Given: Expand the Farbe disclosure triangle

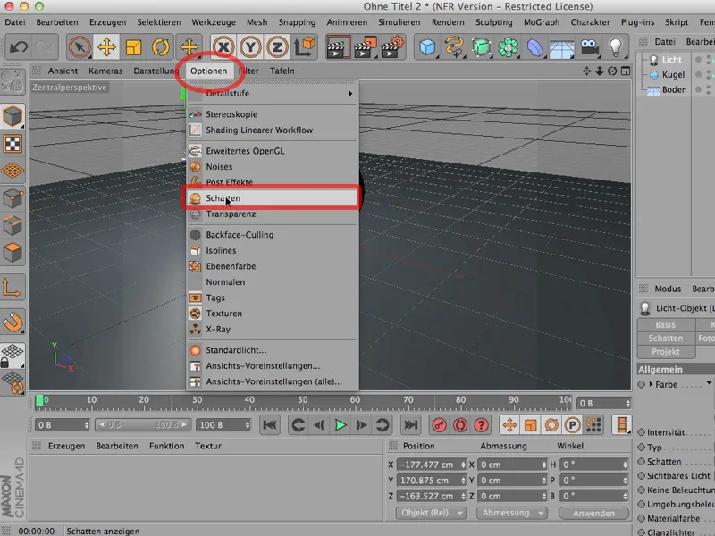Looking at the screenshot, I should (x=651, y=384).
